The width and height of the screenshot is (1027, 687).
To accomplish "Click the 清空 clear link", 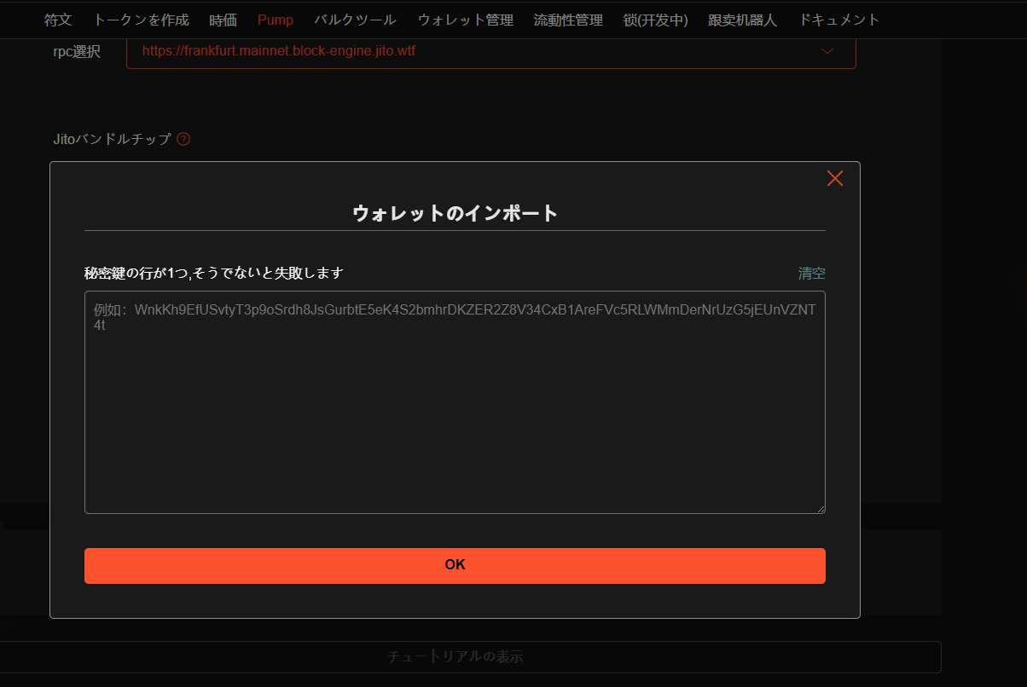I will [x=811, y=274].
